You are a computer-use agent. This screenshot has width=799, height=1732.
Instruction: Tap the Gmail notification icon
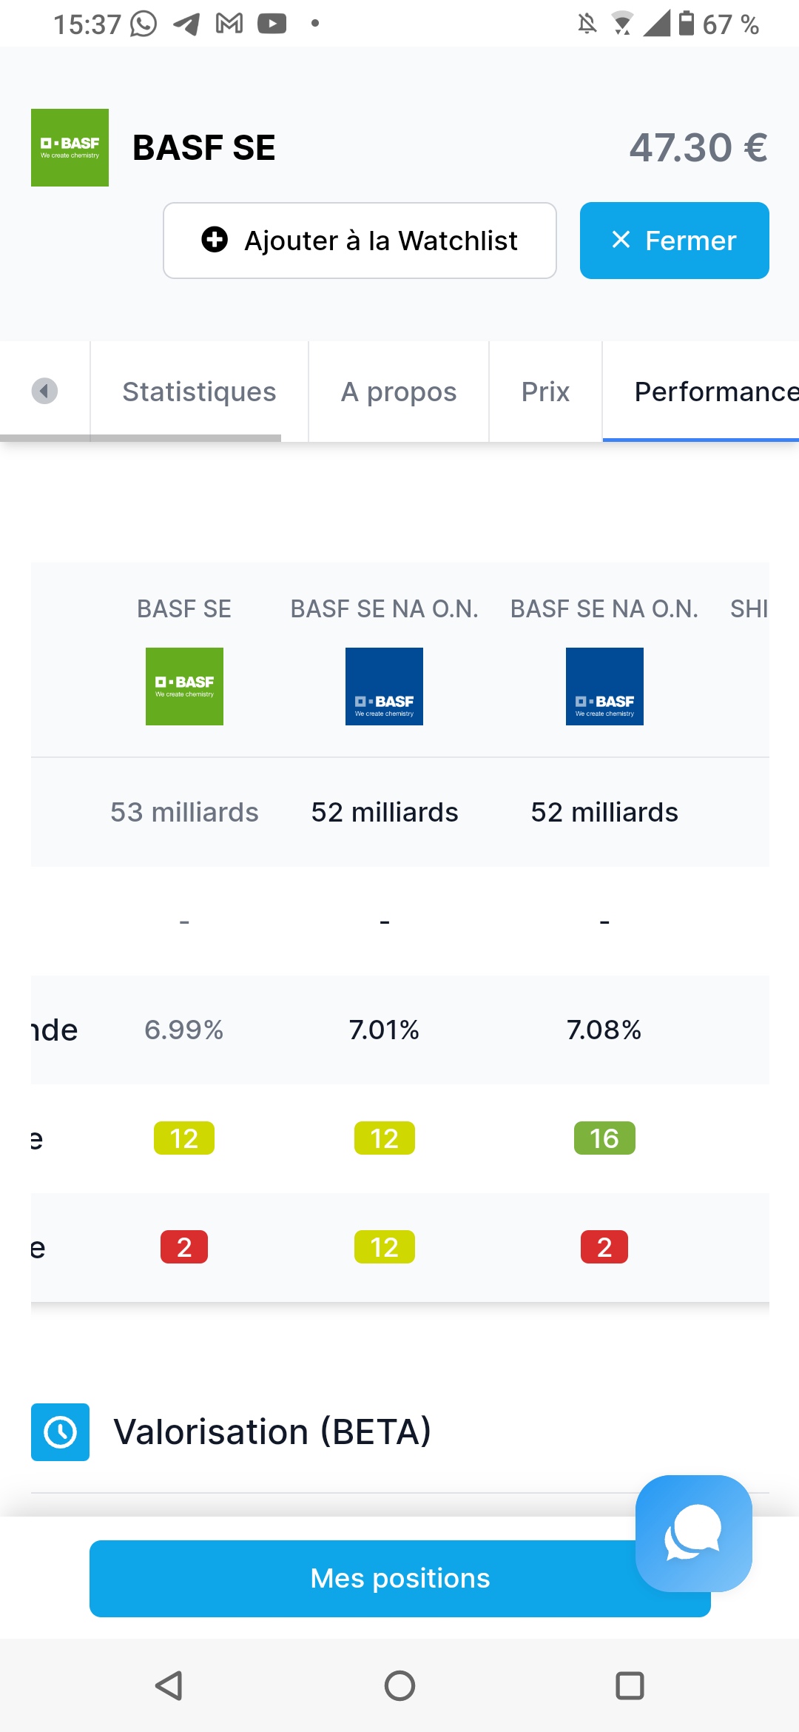point(229,24)
